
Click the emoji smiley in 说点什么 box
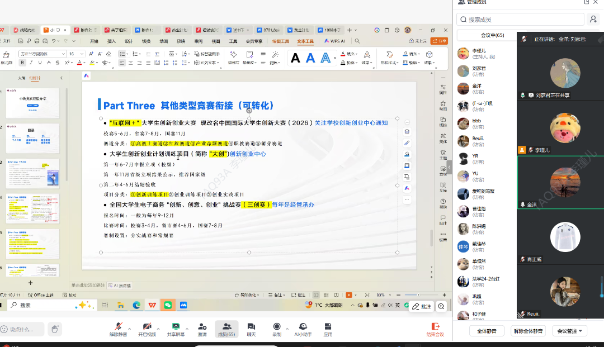(x=4, y=329)
